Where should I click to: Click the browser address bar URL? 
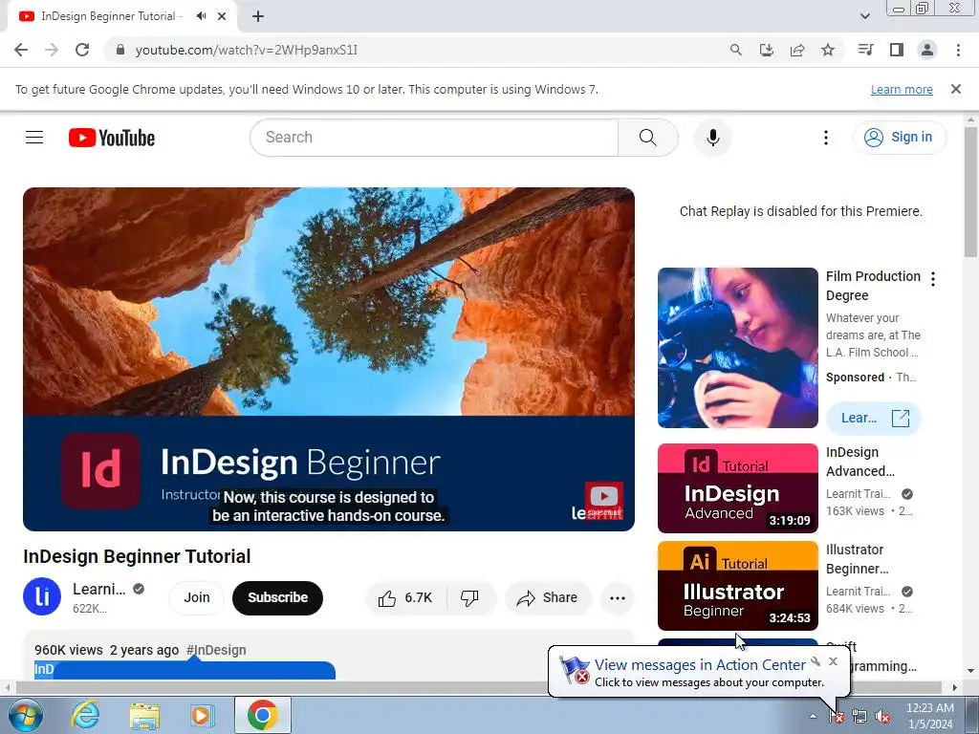(x=246, y=50)
